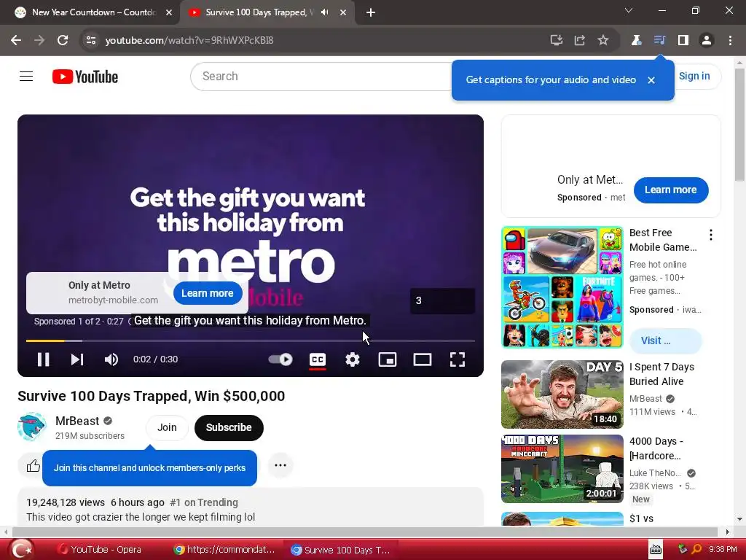
Task: Install app icon in address bar
Action: 556,40
